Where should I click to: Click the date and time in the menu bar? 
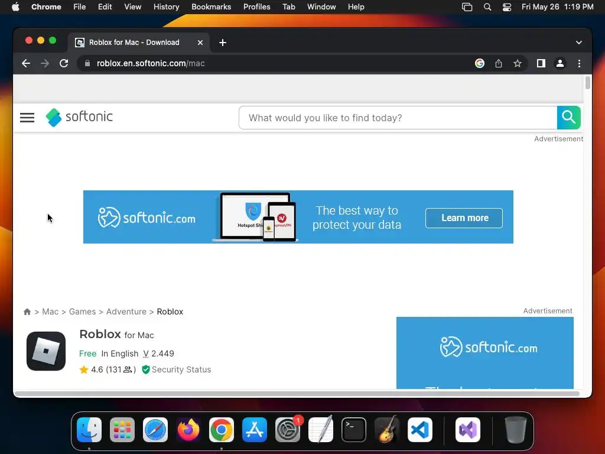click(x=558, y=7)
